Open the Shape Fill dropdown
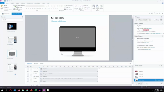Viewport: 164px width, 92px height. click(86, 5)
